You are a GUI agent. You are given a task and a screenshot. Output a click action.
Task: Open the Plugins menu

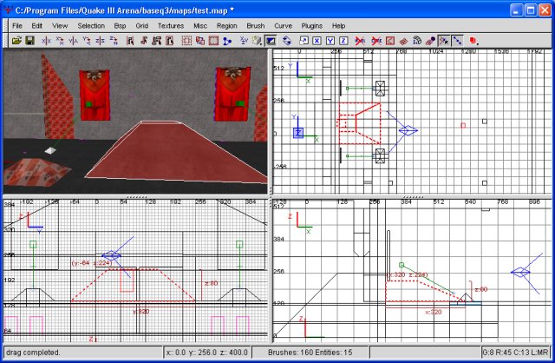[x=312, y=26]
